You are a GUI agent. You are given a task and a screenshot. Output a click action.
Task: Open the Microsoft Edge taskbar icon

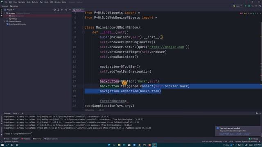pos(109,145)
